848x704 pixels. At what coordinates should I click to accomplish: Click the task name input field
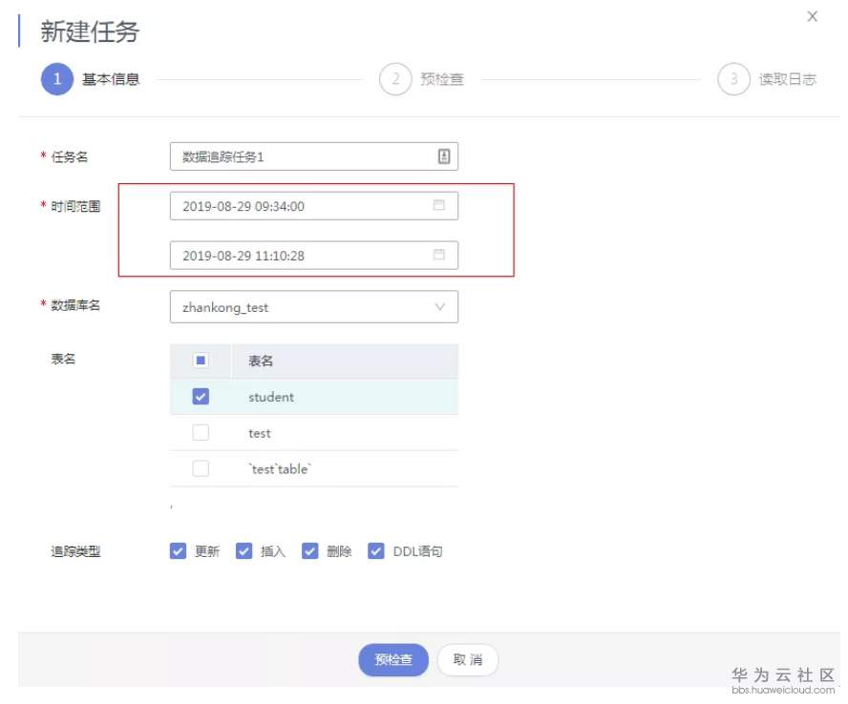coord(301,156)
